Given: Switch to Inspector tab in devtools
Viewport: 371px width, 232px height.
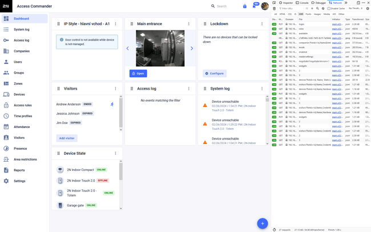Looking at the screenshot, I should pos(286,3).
